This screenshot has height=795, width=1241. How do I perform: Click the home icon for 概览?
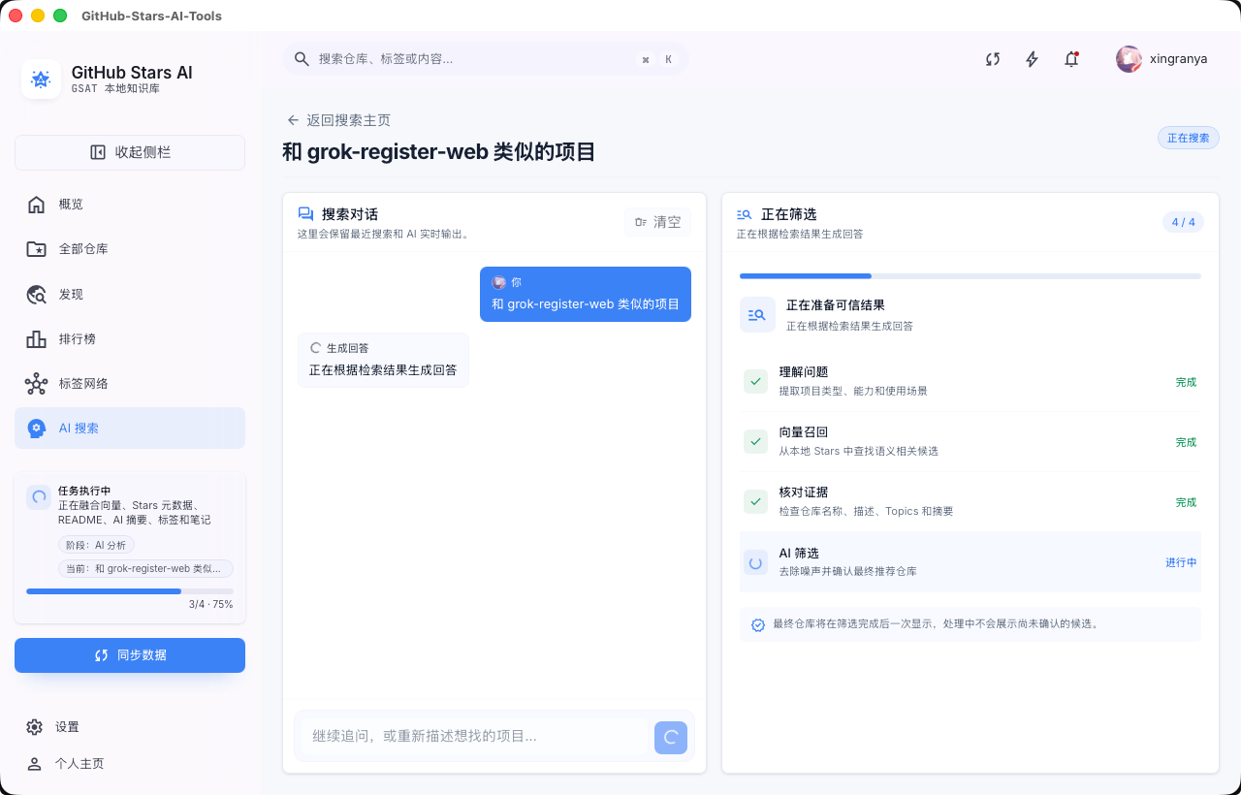click(x=36, y=204)
